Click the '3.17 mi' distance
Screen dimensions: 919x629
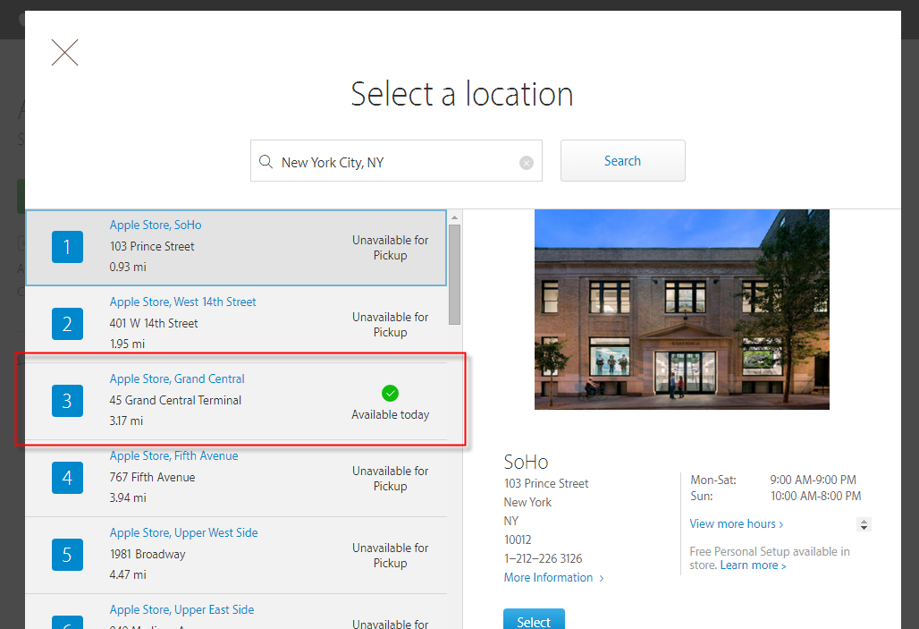click(x=126, y=421)
